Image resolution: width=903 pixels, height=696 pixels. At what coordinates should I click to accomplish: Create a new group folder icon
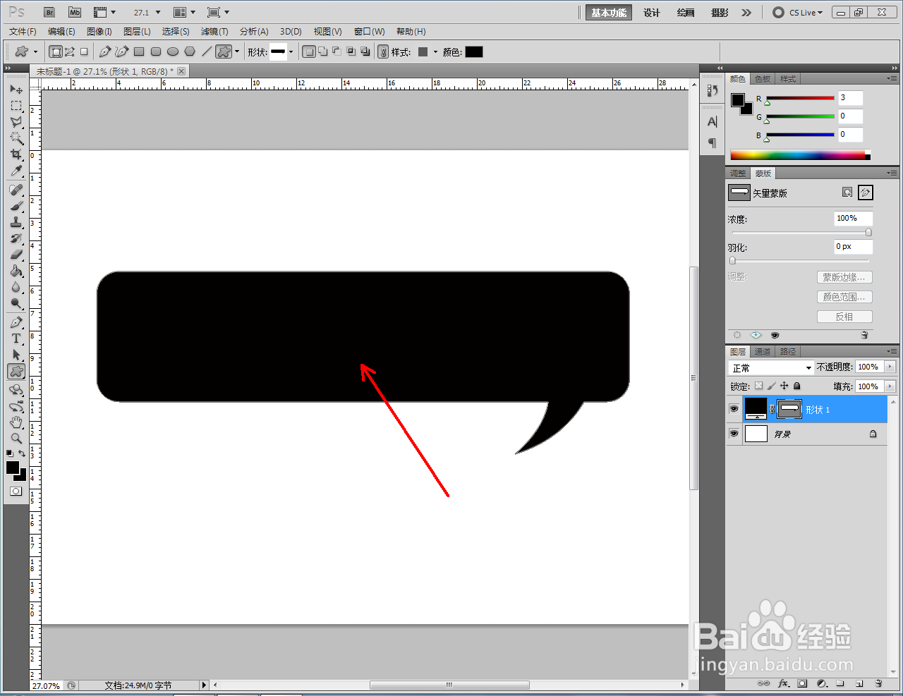[840, 683]
